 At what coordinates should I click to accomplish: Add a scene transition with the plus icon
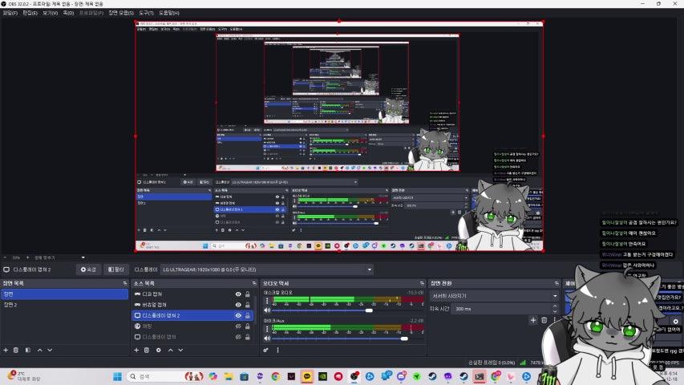point(533,320)
